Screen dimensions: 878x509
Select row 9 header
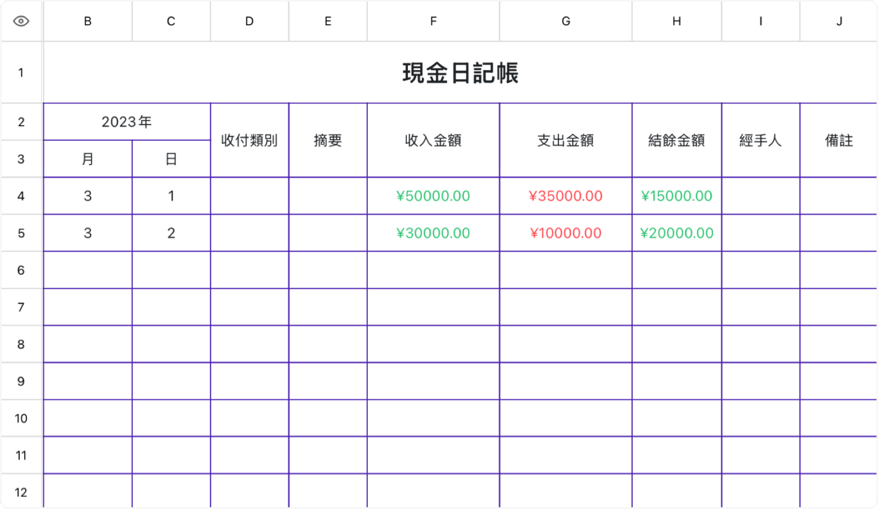click(21, 381)
